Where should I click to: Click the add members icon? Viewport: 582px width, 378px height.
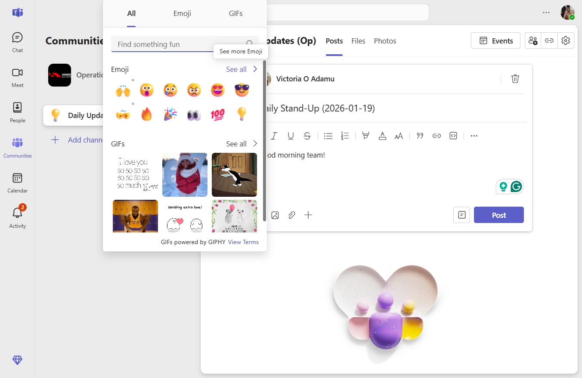point(533,41)
